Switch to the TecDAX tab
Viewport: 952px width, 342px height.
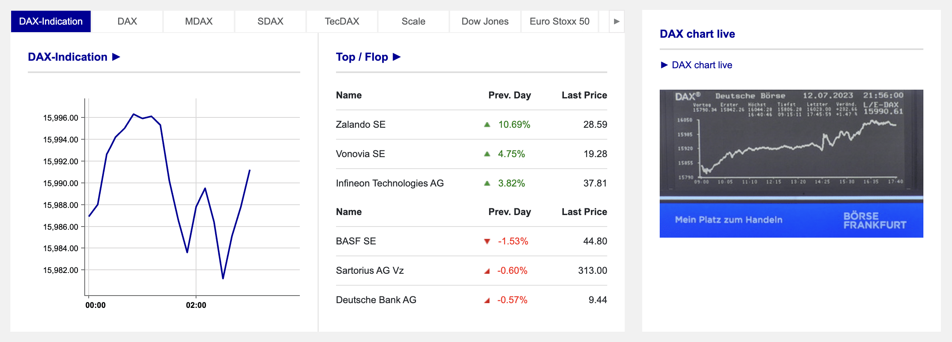point(342,21)
